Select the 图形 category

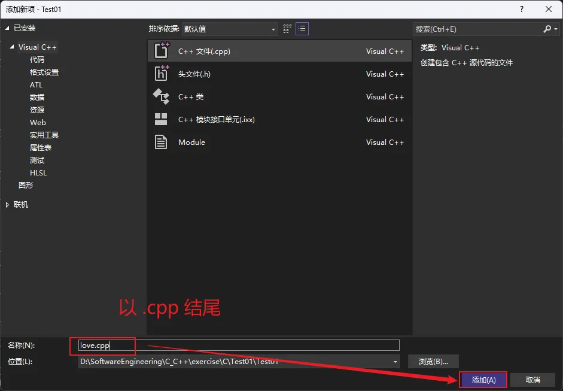[26, 186]
